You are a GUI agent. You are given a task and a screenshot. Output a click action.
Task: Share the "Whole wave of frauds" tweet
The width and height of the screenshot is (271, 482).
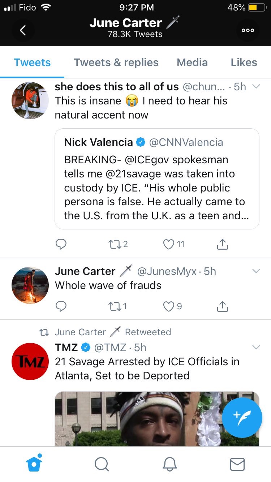pyautogui.click(x=223, y=306)
